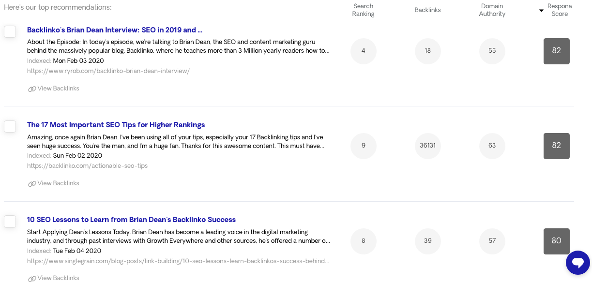
Task: Click description starting 'Start Applying Dean's Lessons'
Action: [179, 237]
